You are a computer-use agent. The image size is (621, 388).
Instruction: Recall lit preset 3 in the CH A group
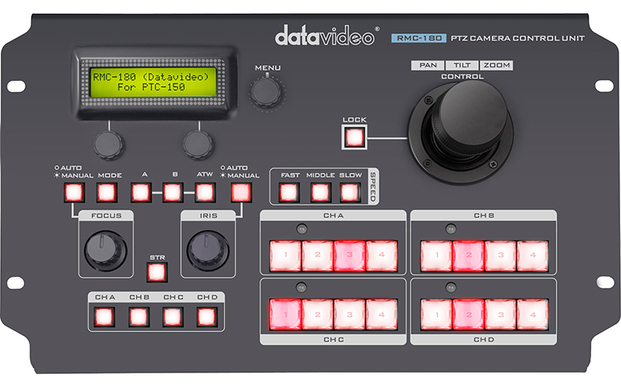click(x=350, y=255)
